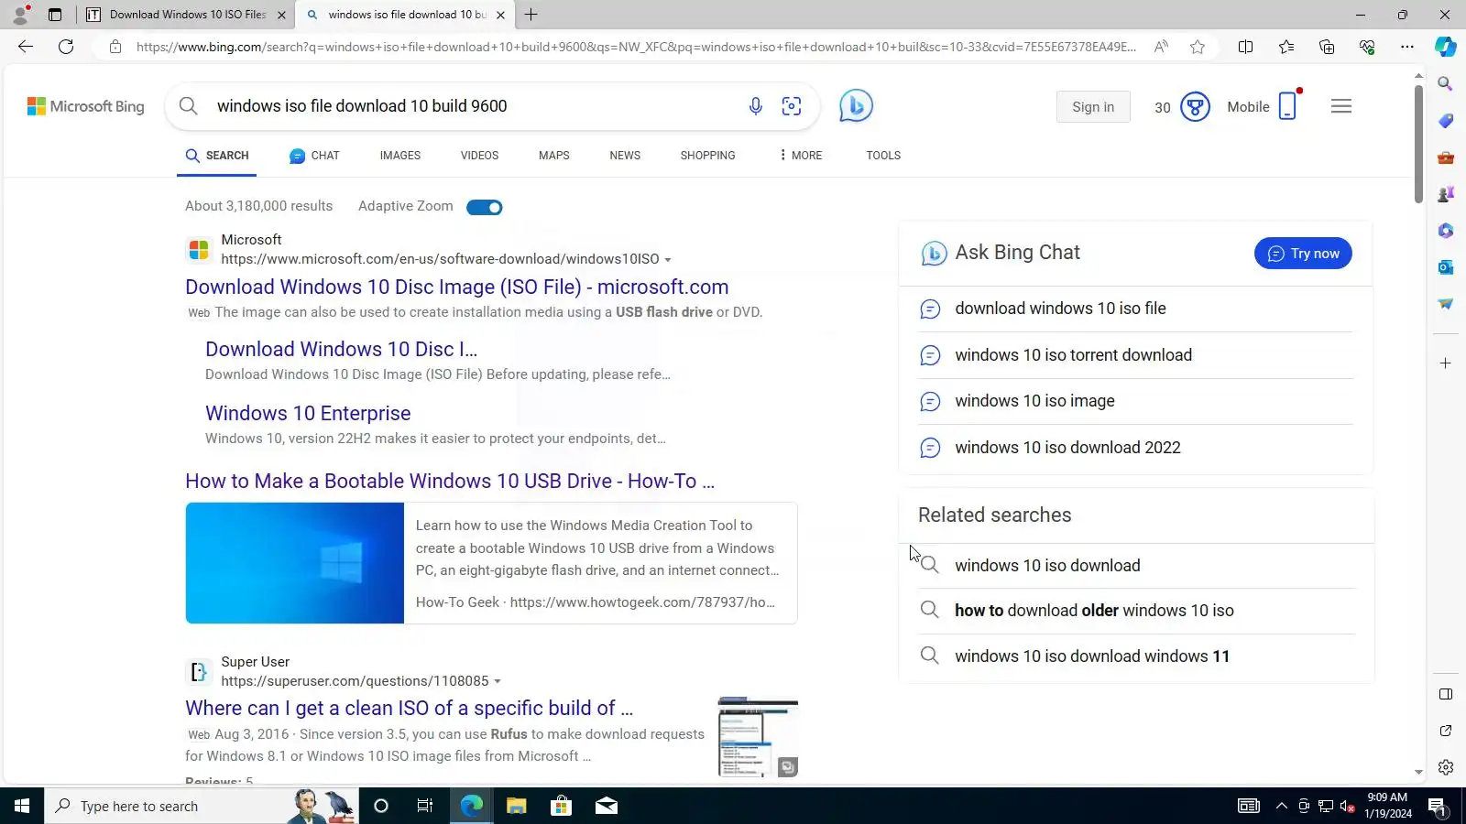
Task: Show hidden system tray icons
Action: click(1282, 806)
